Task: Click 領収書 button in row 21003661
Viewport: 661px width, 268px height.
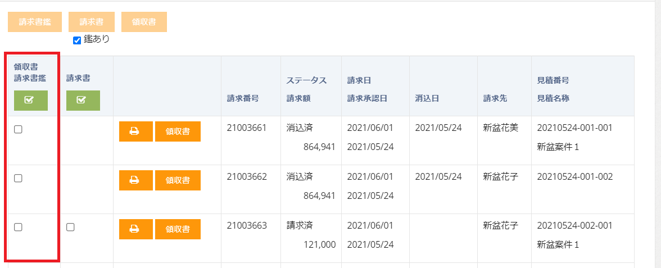Action: click(178, 131)
